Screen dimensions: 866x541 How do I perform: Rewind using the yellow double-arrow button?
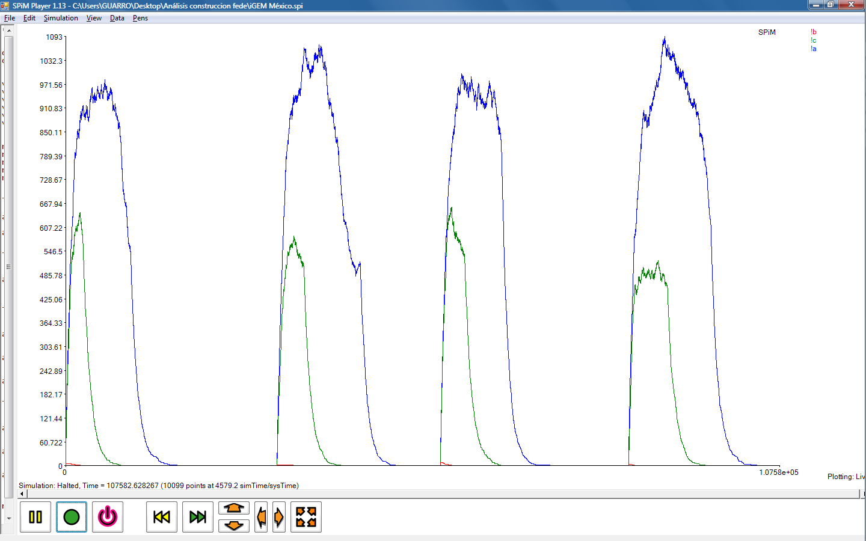pyautogui.click(x=162, y=517)
